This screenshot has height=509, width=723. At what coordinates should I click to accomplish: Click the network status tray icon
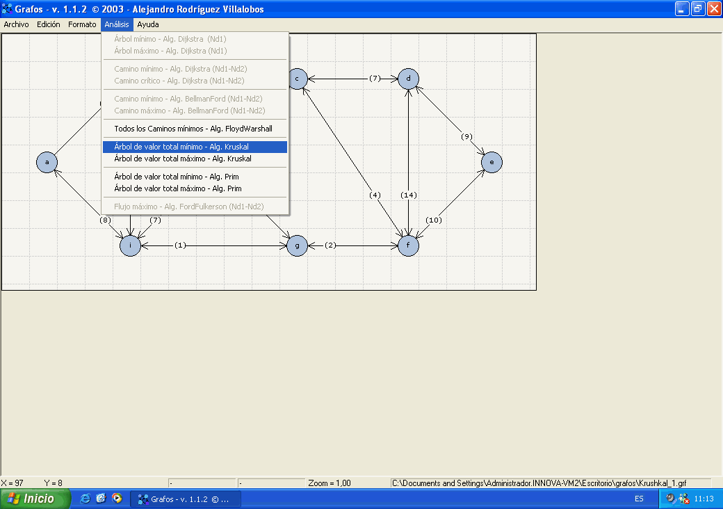tap(683, 499)
